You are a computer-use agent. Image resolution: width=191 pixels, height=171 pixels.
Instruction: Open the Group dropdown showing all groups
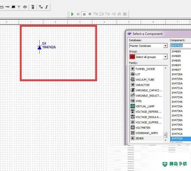click(165, 57)
